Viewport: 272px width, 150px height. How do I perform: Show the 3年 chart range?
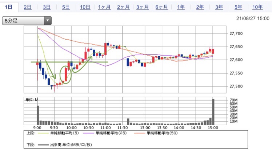coord(219,7)
